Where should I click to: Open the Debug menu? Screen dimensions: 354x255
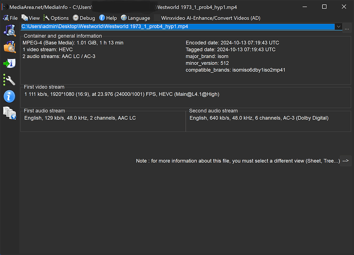click(87, 18)
